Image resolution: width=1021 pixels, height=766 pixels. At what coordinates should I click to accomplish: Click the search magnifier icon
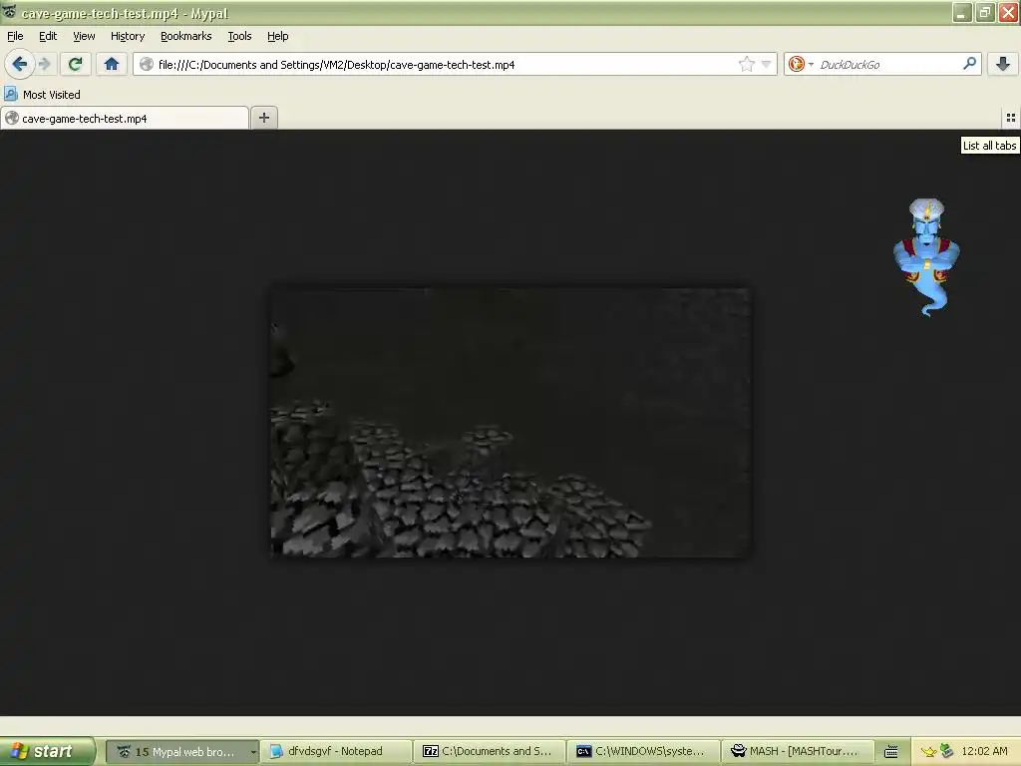[x=969, y=64]
